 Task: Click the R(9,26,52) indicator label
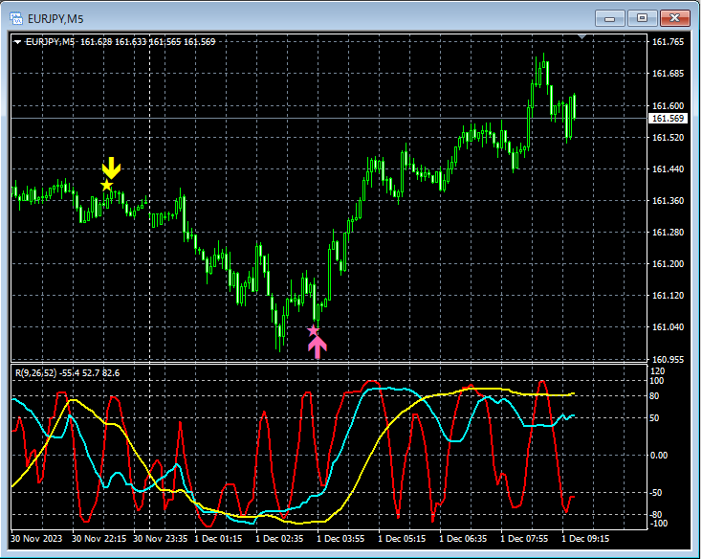tap(67, 372)
